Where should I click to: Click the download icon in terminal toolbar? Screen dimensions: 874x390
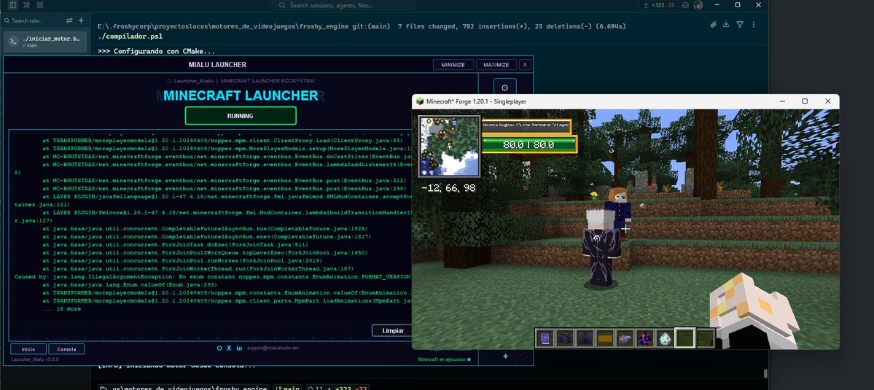(726, 25)
